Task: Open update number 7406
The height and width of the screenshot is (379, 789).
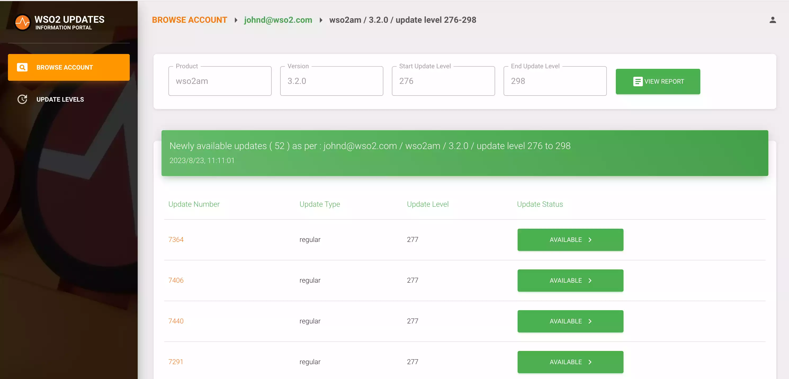Action: tap(176, 280)
